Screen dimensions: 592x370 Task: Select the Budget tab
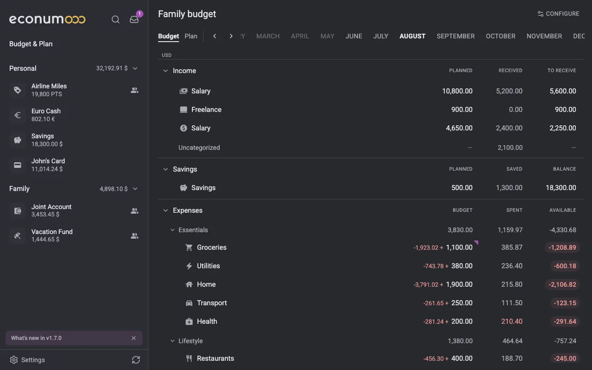coord(168,36)
